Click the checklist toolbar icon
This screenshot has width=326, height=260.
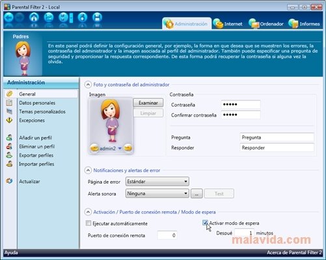(x=63, y=18)
